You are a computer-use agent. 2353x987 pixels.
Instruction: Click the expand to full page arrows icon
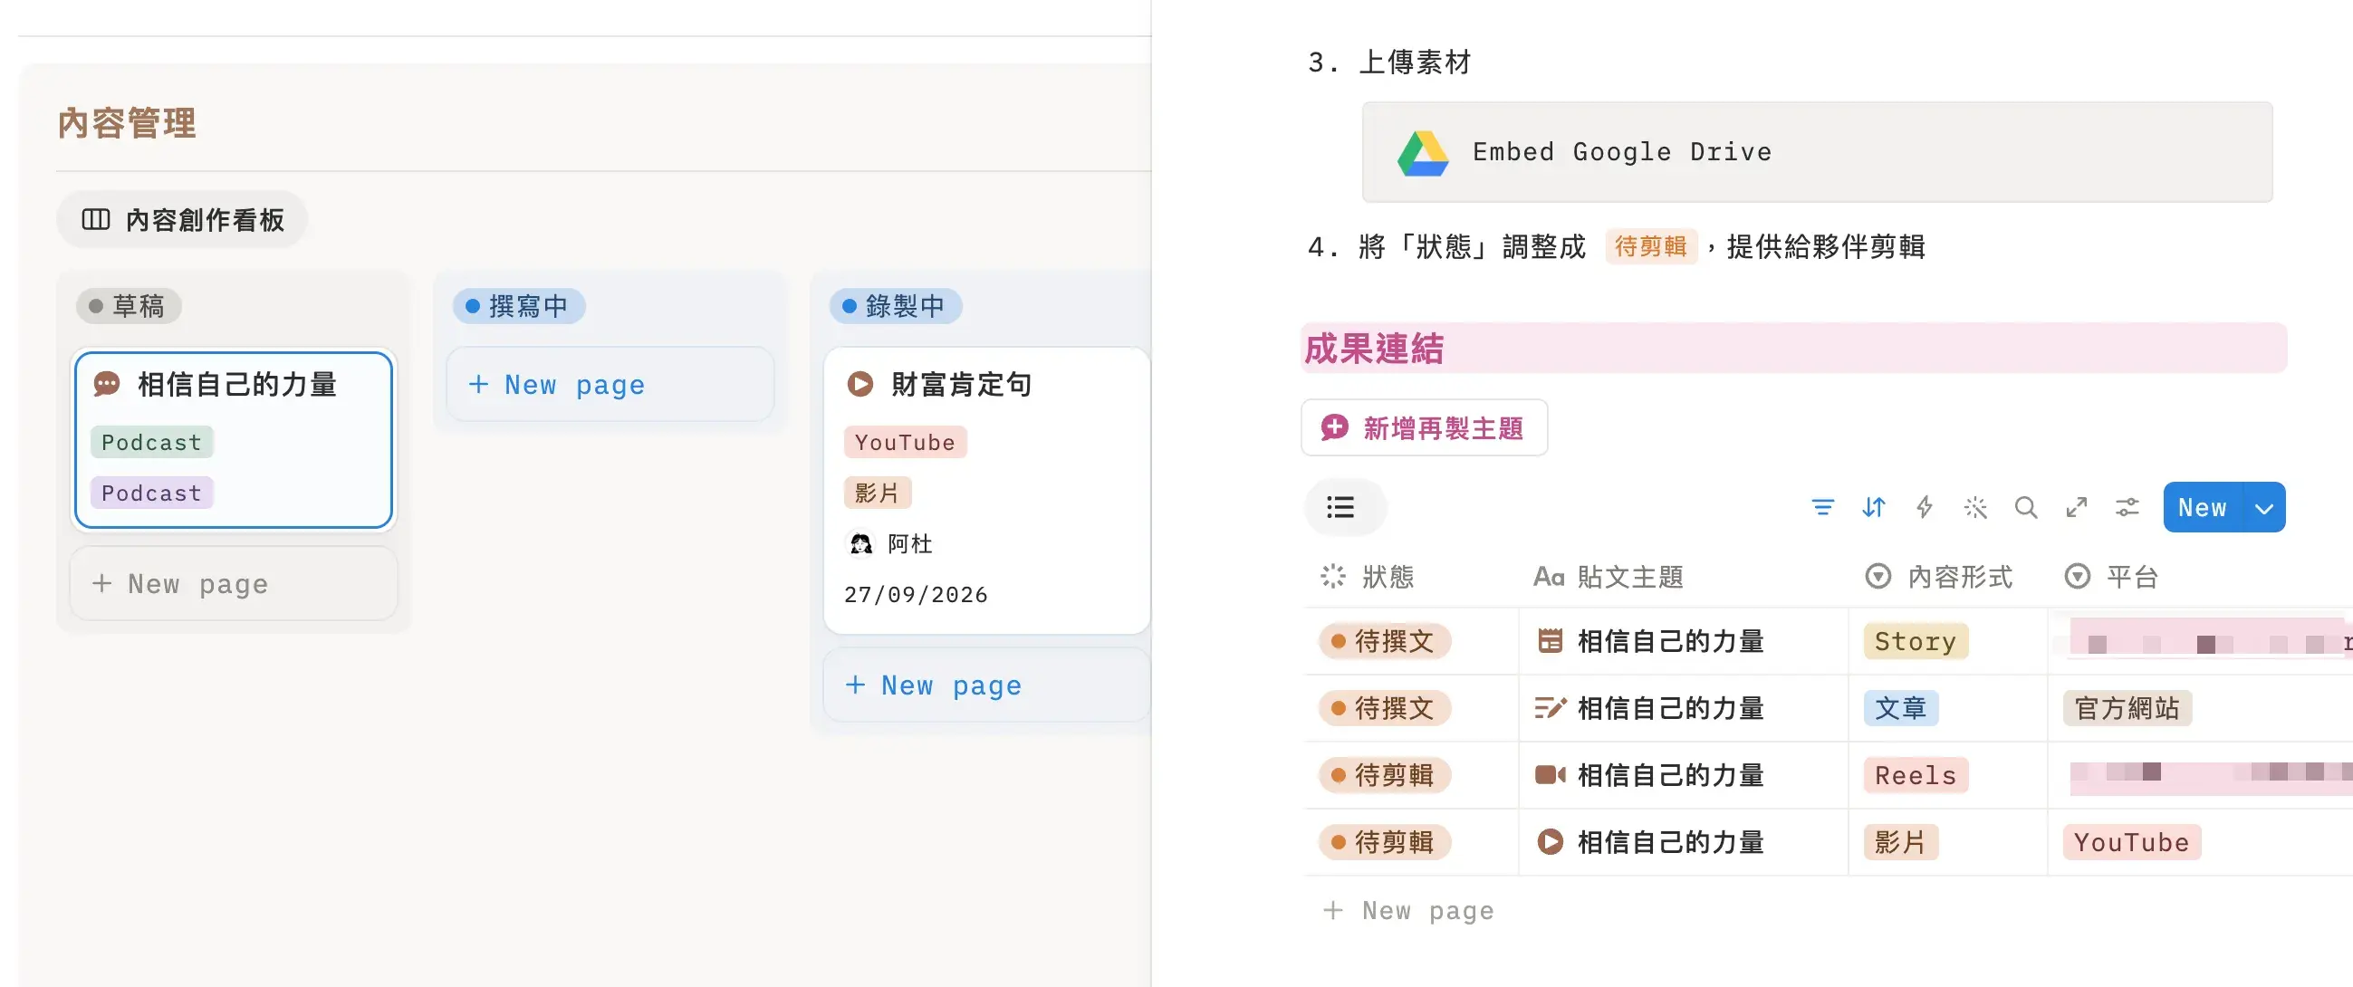pos(2076,507)
